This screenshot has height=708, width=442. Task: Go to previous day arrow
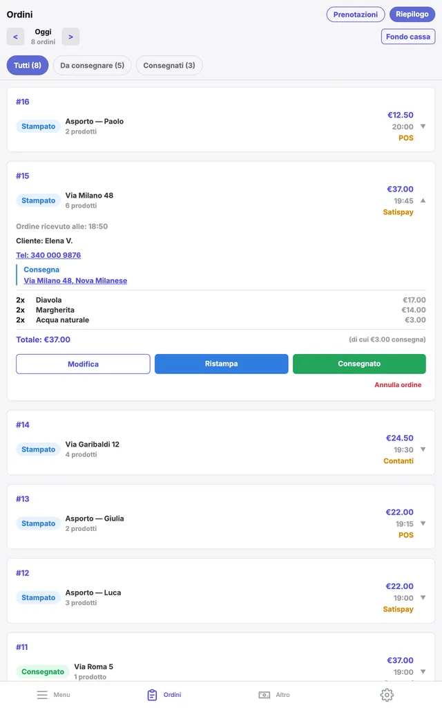click(15, 37)
